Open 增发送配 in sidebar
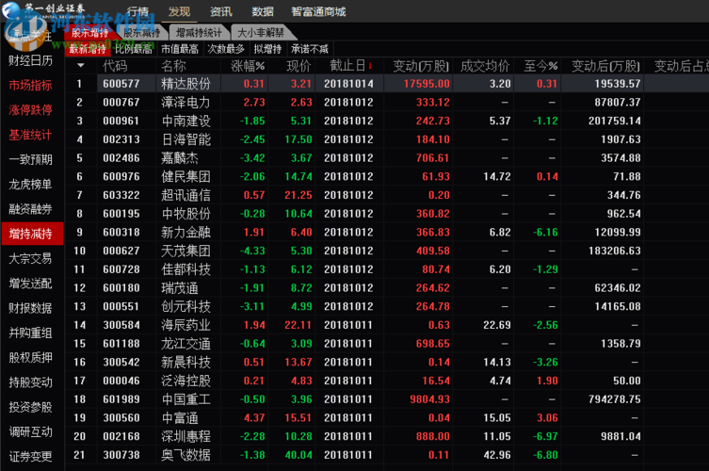Viewport: 709px width, 471px height. 30,284
